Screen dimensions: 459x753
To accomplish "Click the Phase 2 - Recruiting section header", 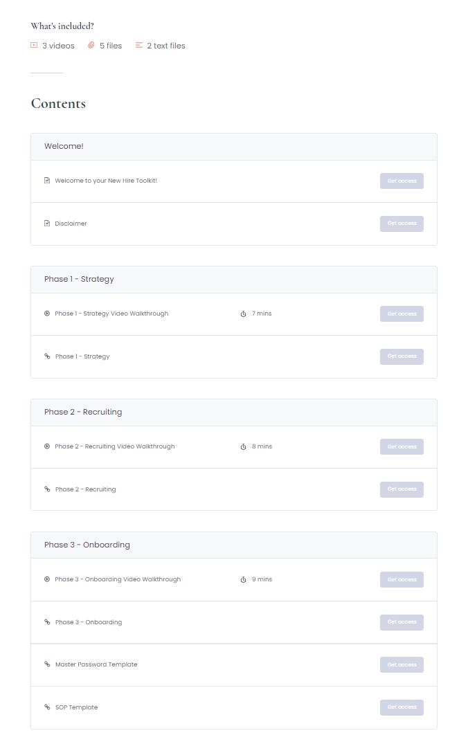I will [x=233, y=412].
